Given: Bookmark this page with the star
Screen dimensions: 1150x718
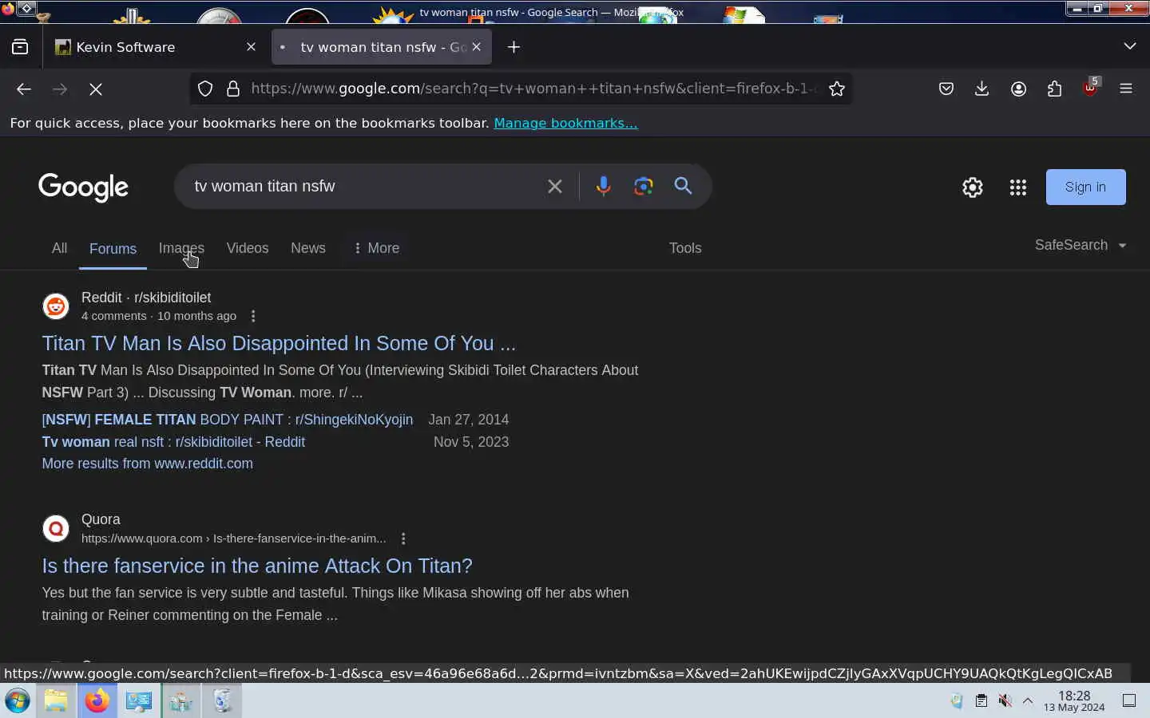Looking at the screenshot, I should click(836, 89).
